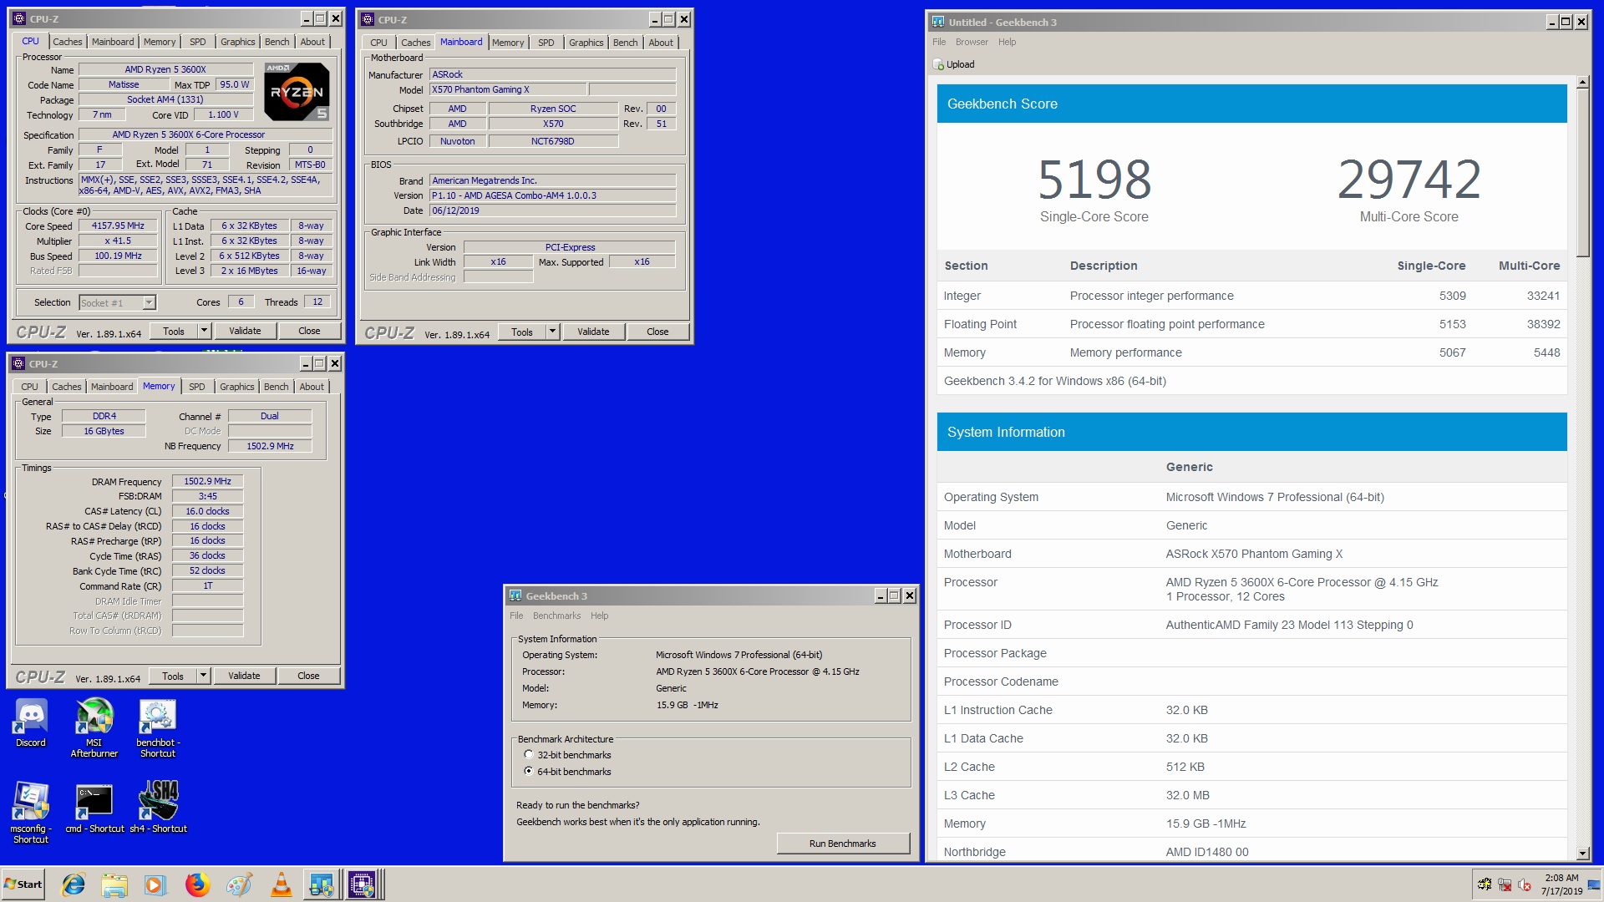The height and width of the screenshot is (902, 1604).
Task: Click the Geekbench results scrollbar thumb
Action: coord(1582,172)
